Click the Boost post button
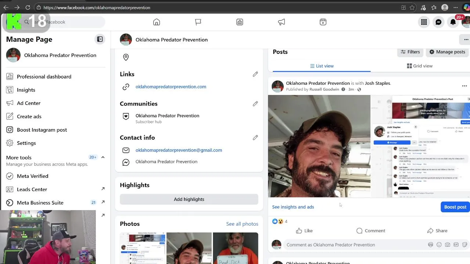This screenshot has height=264, width=470. pos(455,207)
